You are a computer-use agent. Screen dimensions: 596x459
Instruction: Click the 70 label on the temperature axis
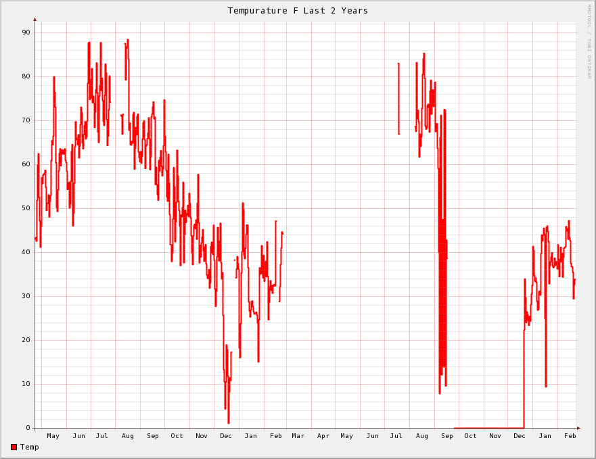26,120
